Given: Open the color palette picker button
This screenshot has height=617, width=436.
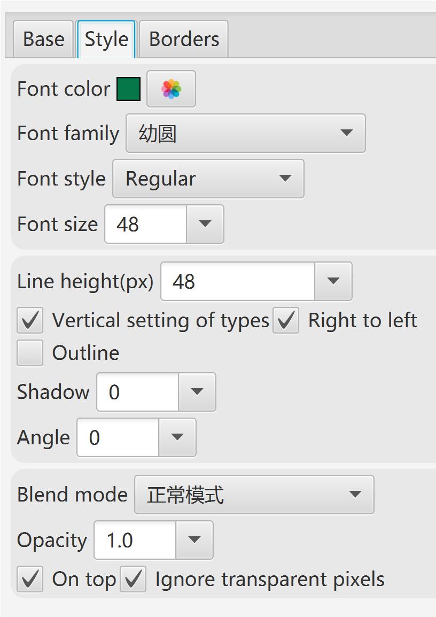Looking at the screenshot, I should pos(171,89).
